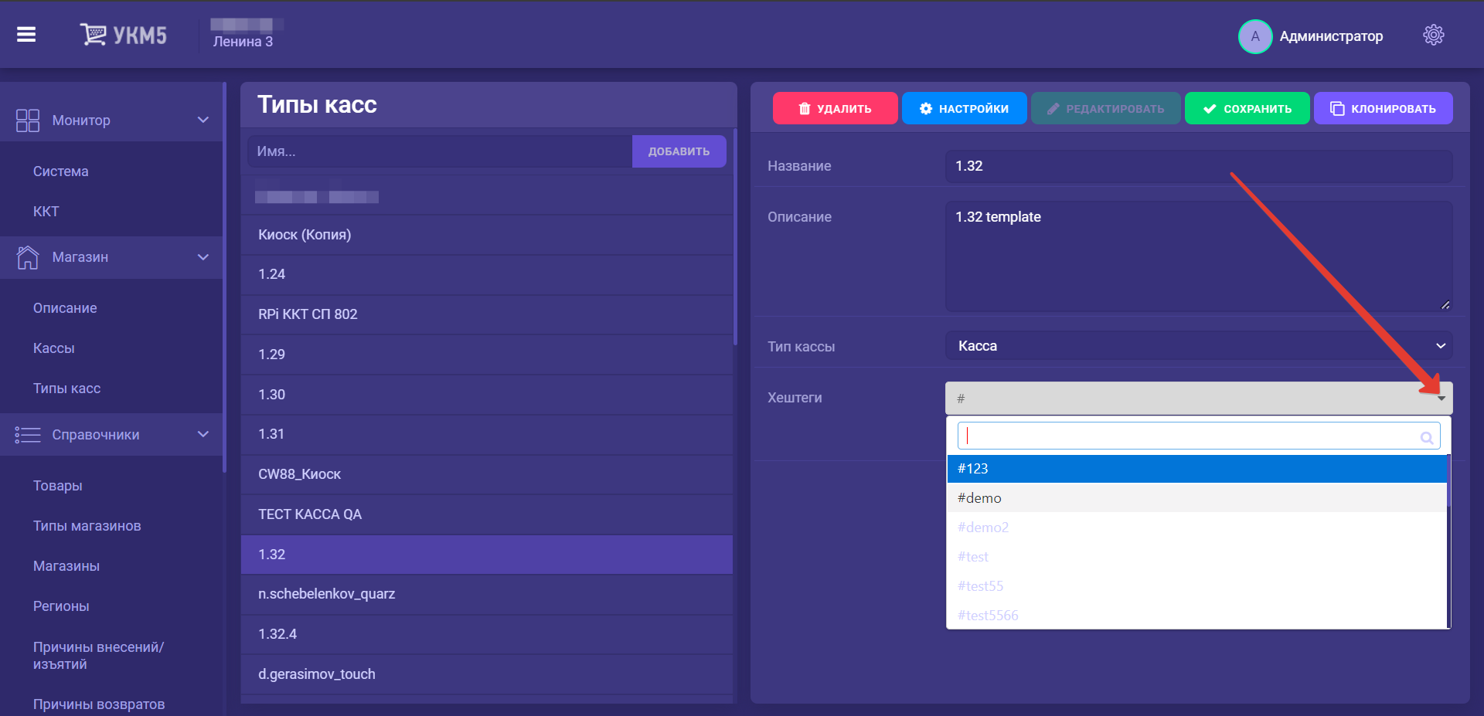Click the Описание textarea

[1199, 256]
